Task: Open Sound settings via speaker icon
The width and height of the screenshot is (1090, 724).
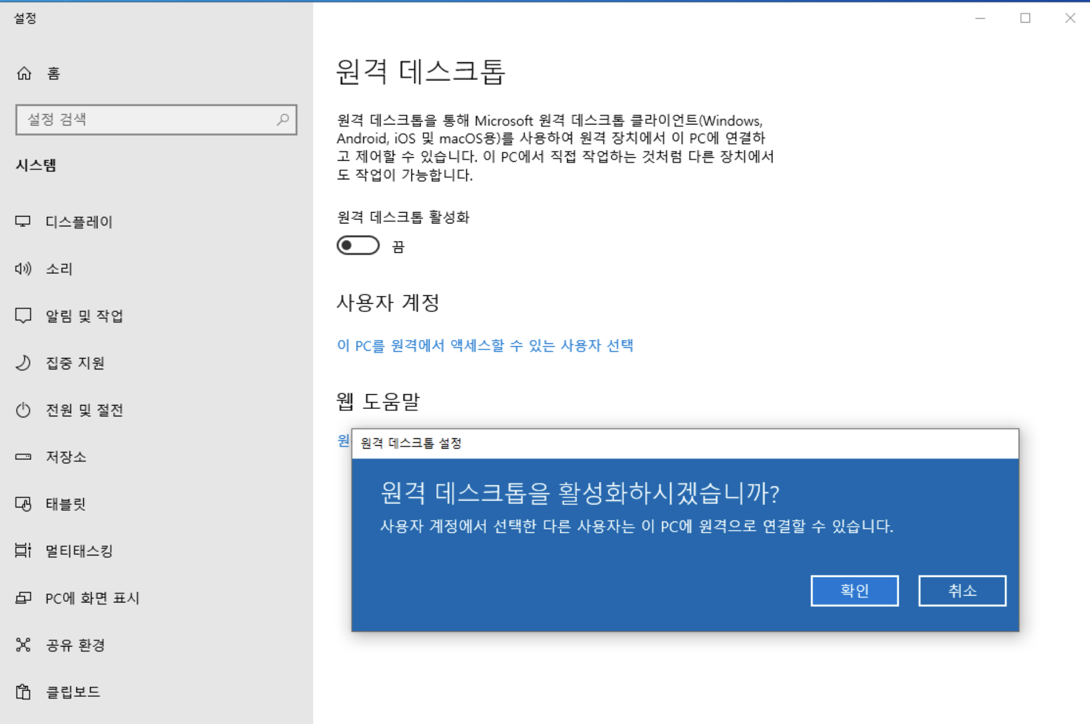Action: [x=23, y=269]
